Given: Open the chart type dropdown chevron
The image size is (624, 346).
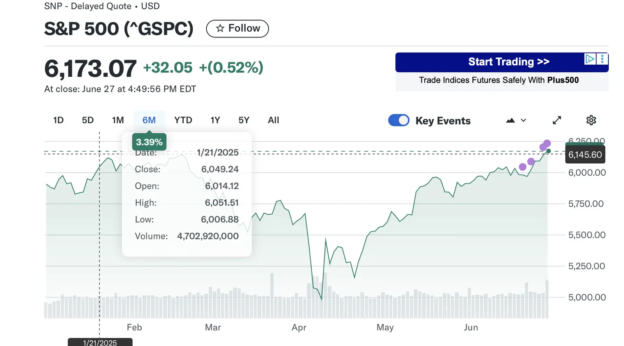Looking at the screenshot, I should tap(523, 121).
